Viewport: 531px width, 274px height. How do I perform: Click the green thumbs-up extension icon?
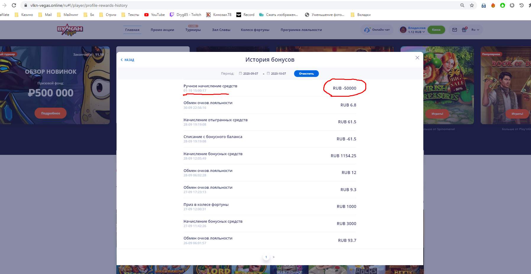pyautogui.click(x=503, y=5)
